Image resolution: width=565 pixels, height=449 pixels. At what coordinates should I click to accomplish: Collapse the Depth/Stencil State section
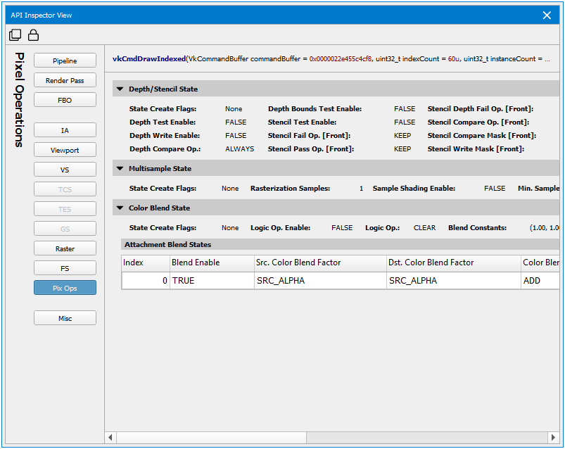tap(120, 89)
